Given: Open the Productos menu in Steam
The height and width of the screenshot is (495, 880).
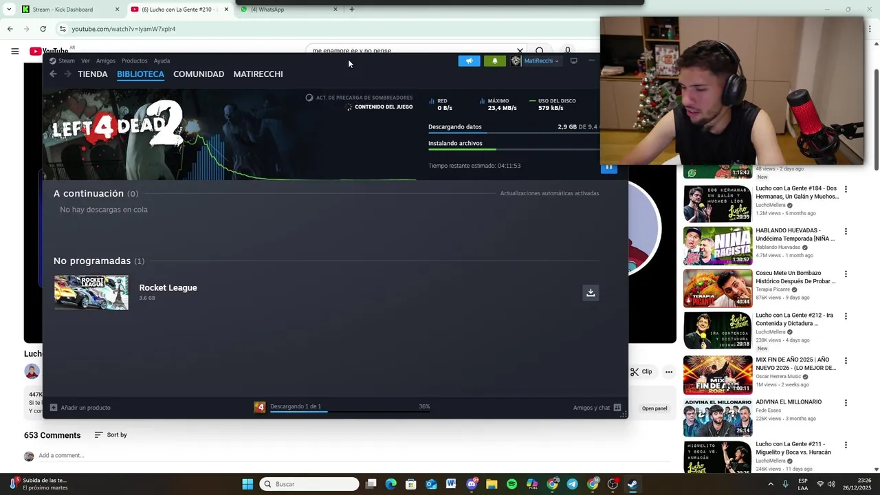Looking at the screenshot, I should 134,60.
